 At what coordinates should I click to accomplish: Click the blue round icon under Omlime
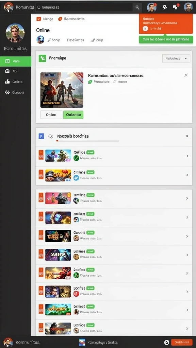(x=76, y=178)
